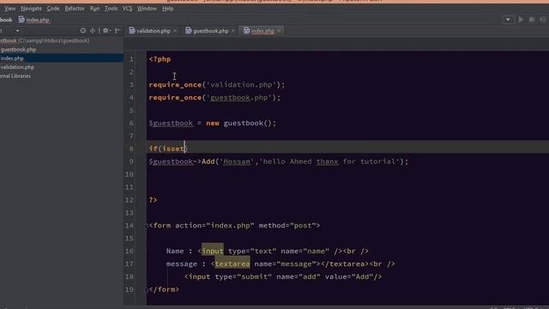Collapse the form tag fold marker
Image resolution: width=549 pixels, height=309 pixels.
point(147,226)
